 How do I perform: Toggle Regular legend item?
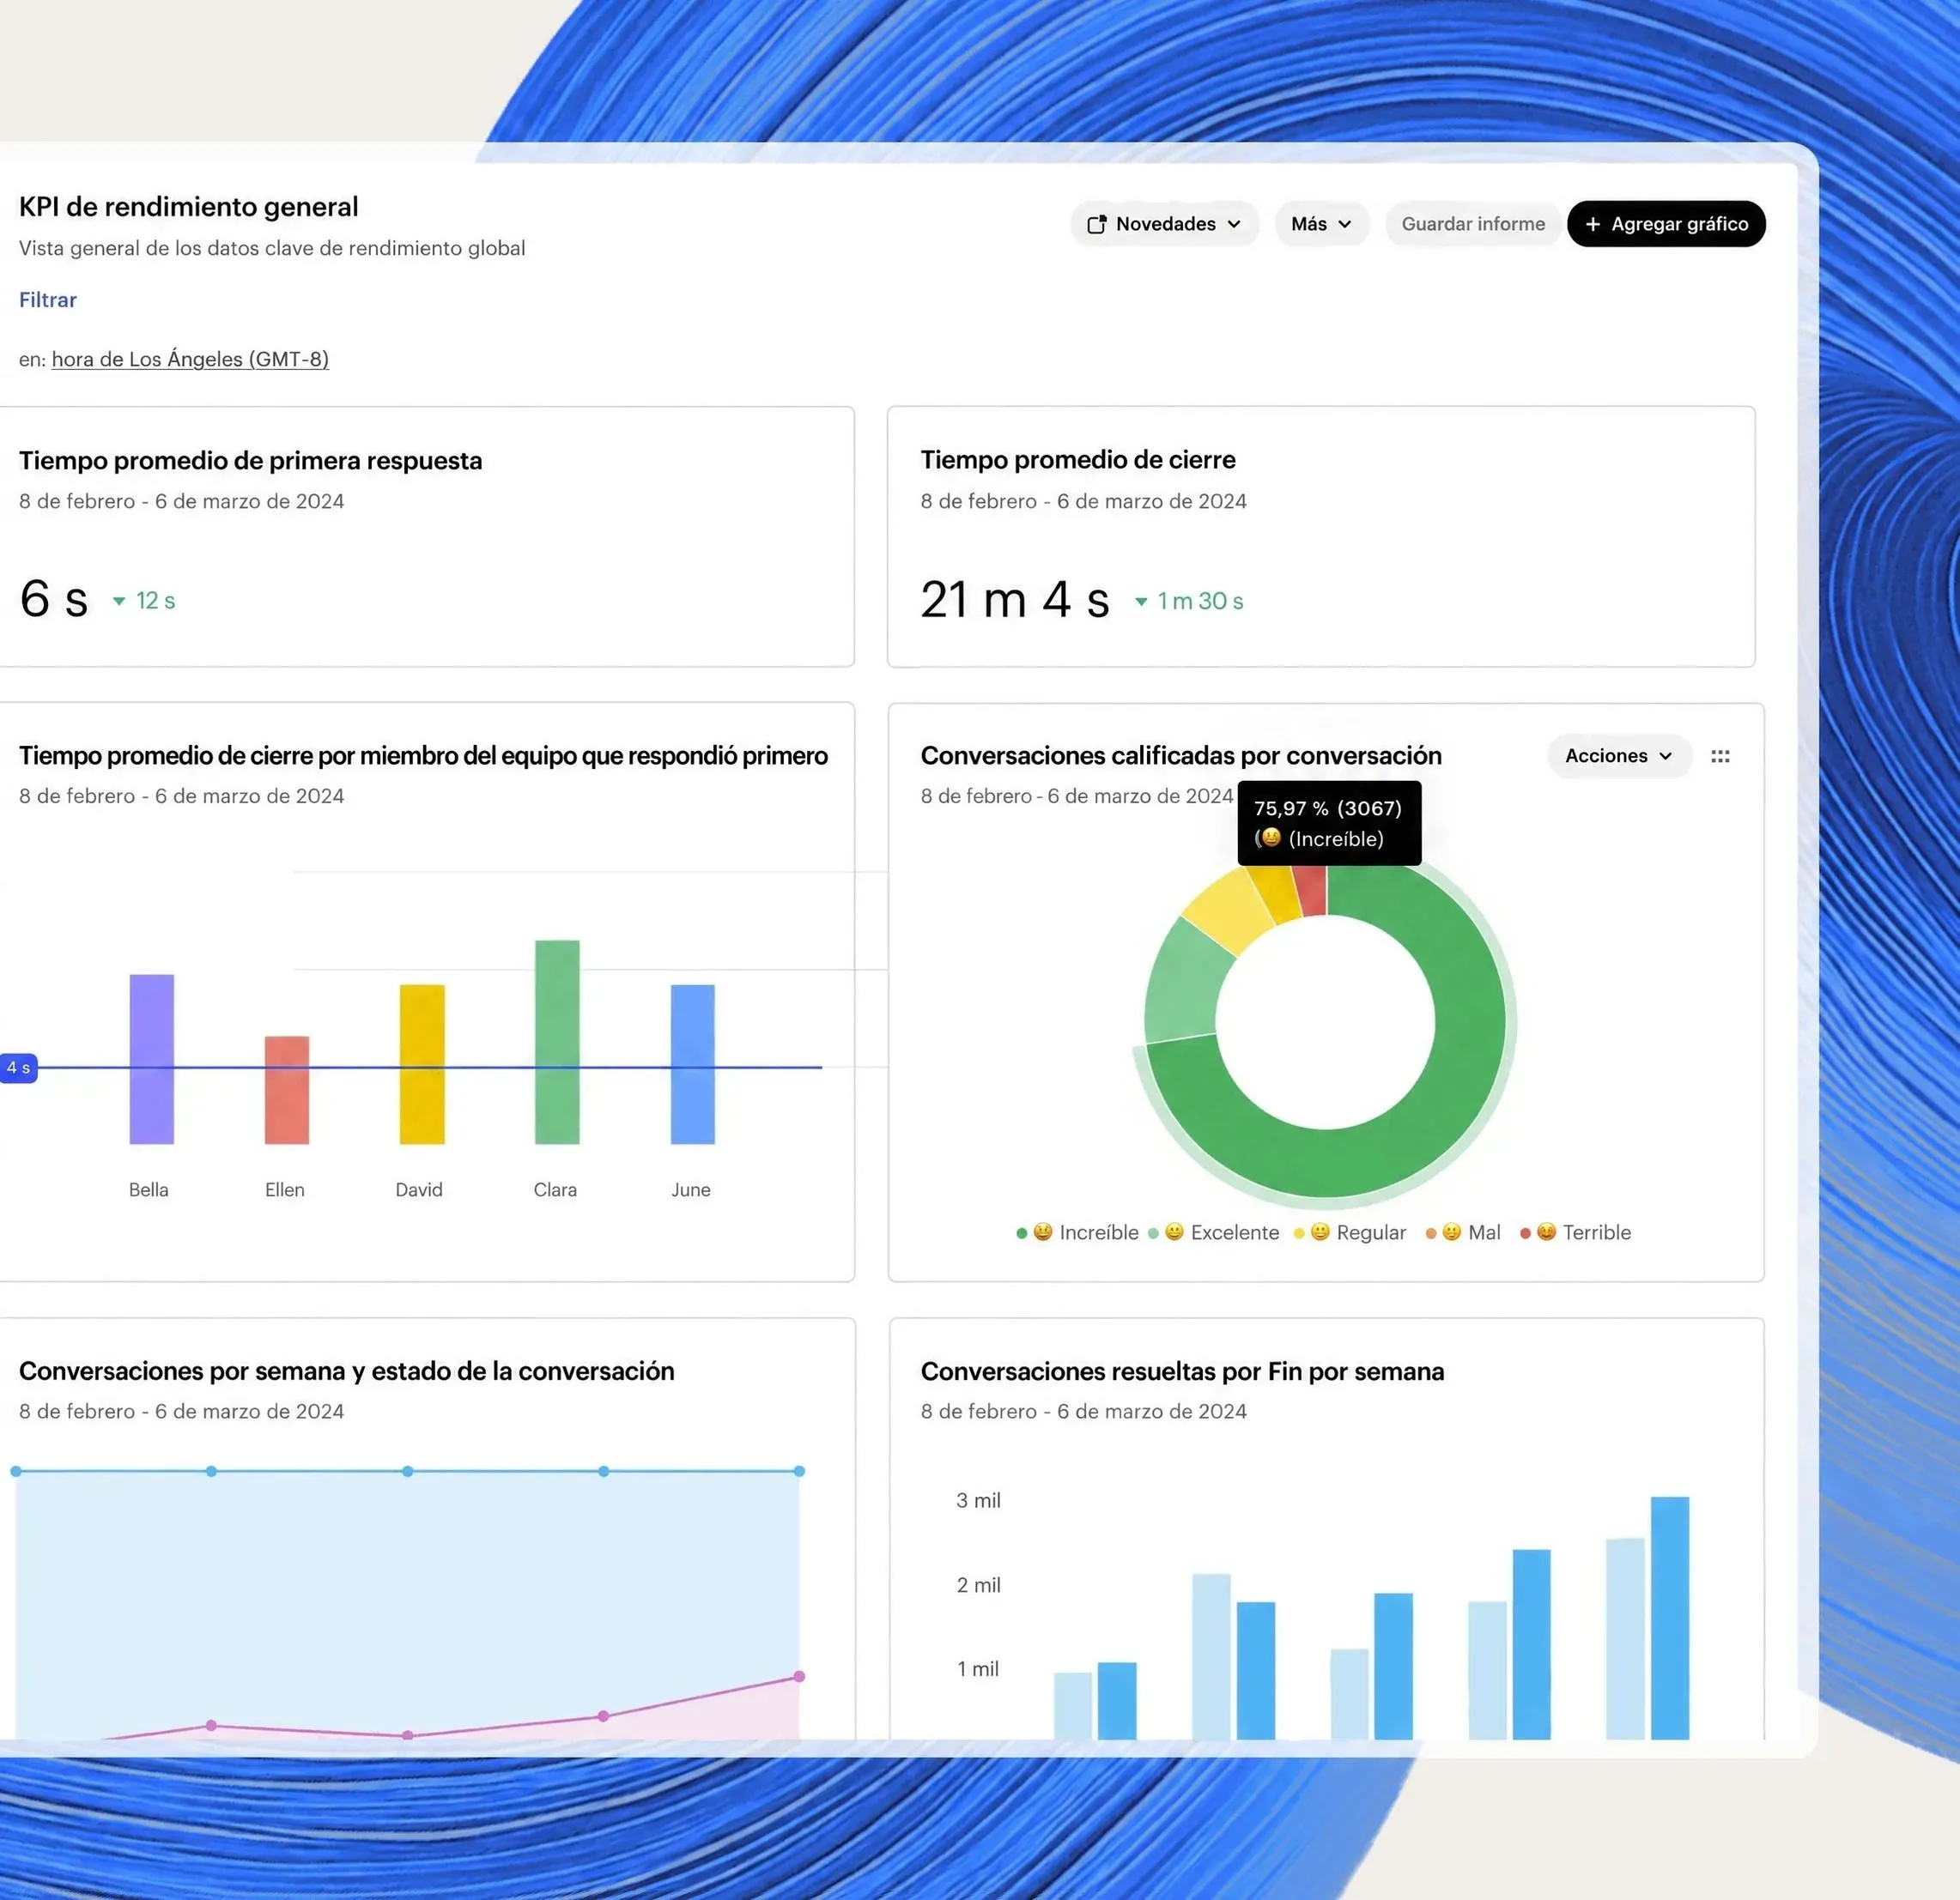click(x=1349, y=1232)
